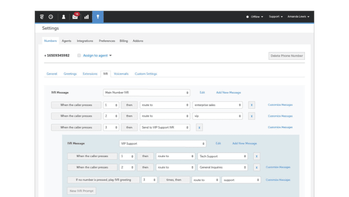Remove the General Inquiries rule with x
The image size is (349, 197).
coord(257,168)
